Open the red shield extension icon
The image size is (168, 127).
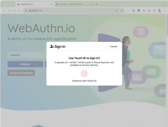tap(139, 10)
